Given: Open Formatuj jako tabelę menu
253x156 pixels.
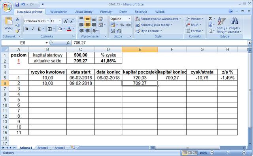Looking at the screenshot, I should tap(154, 25).
